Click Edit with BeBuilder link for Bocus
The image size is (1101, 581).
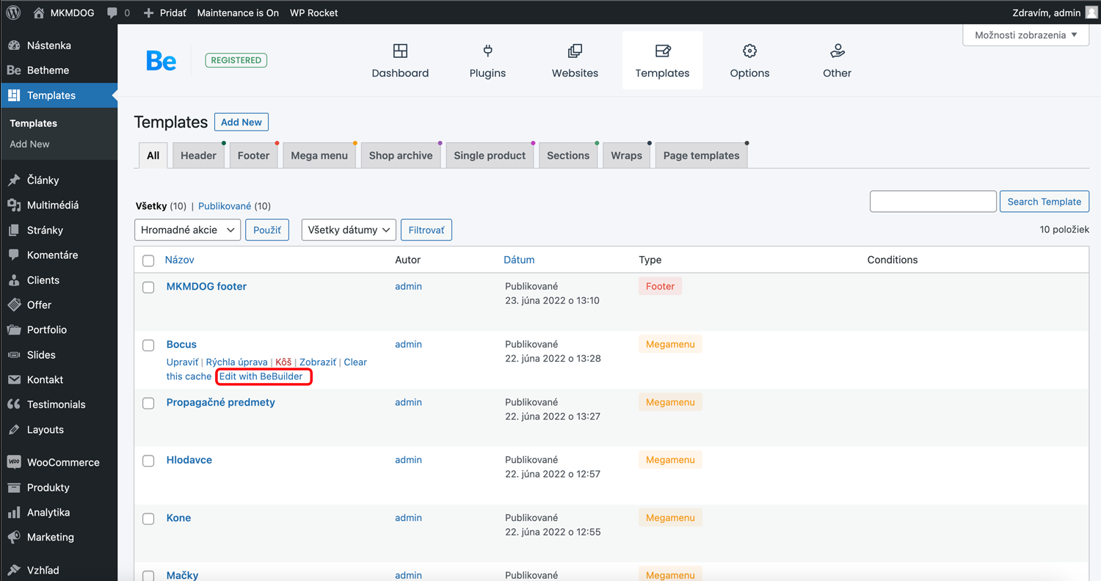click(x=261, y=376)
